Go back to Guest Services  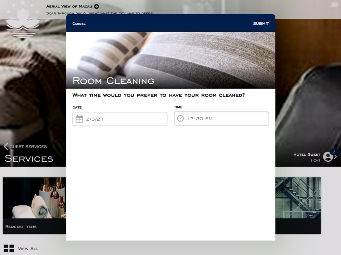28,147
